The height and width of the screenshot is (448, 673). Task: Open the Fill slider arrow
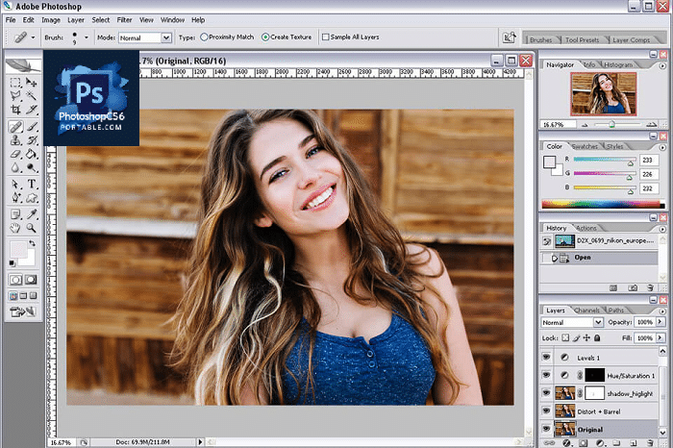pyautogui.click(x=661, y=338)
